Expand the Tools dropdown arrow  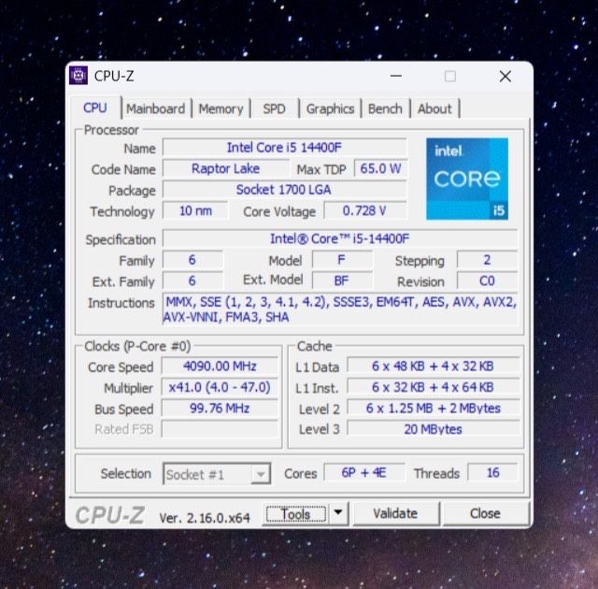point(338,513)
